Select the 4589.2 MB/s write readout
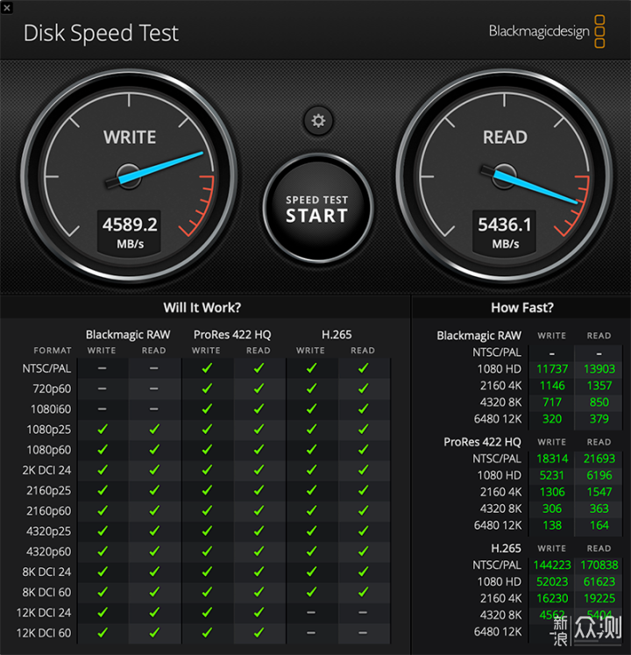The height and width of the screenshot is (655, 631). pyautogui.click(x=130, y=232)
